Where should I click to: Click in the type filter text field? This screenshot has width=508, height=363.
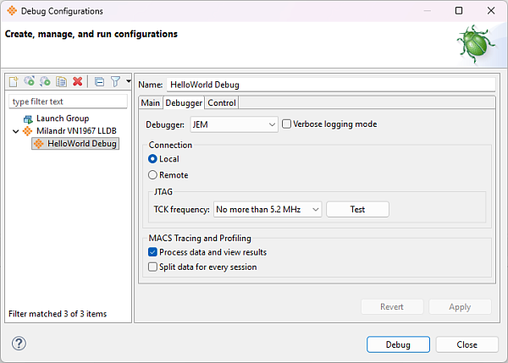[x=68, y=102]
